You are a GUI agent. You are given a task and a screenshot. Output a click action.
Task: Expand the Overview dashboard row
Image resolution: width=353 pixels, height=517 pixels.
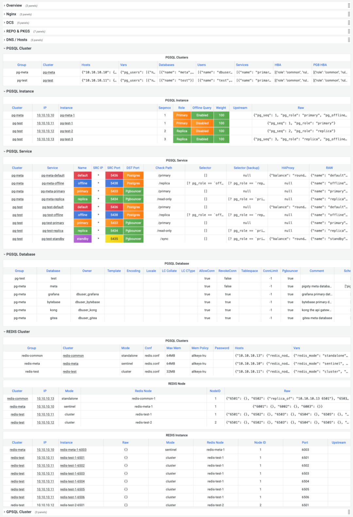5,6
